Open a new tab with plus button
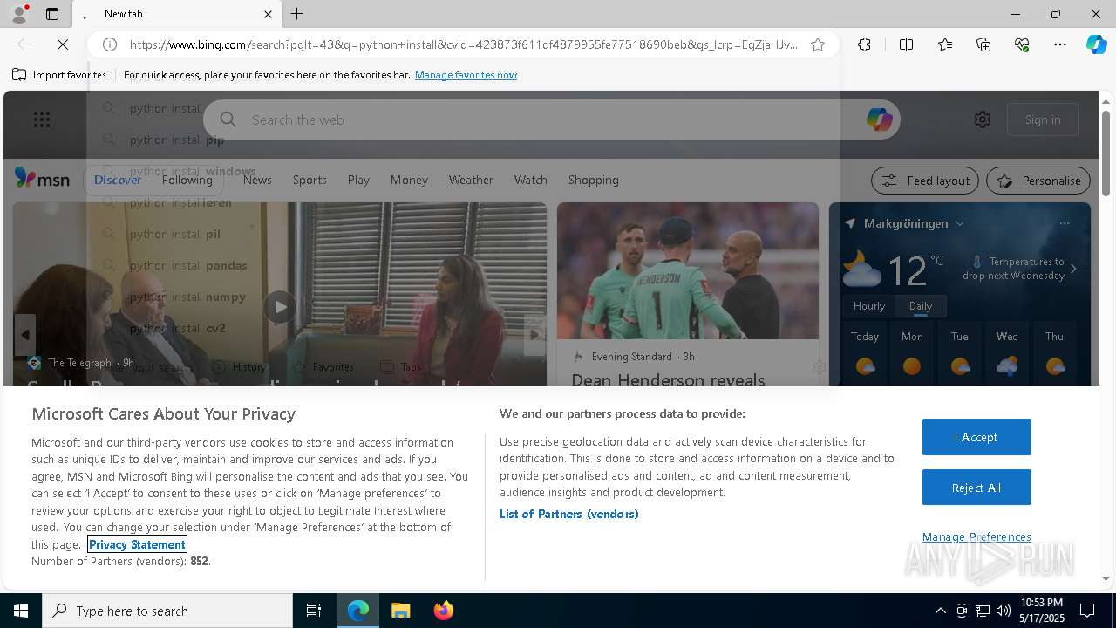The height and width of the screenshot is (628, 1116). click(x=297, y=14)
